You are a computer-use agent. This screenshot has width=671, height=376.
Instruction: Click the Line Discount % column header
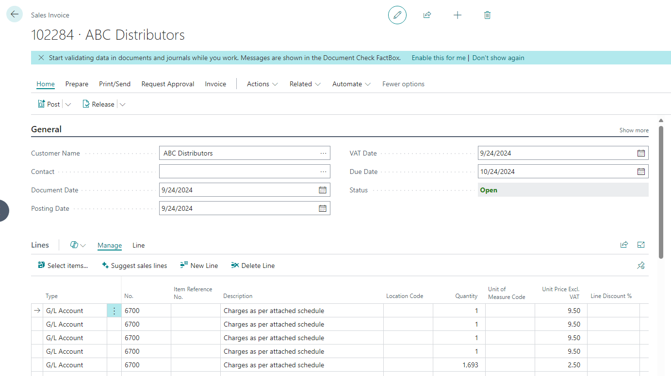coord(611,296)
